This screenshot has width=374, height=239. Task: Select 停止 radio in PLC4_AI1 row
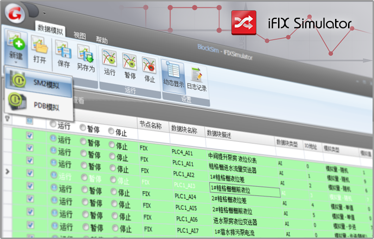coord(112,145)
